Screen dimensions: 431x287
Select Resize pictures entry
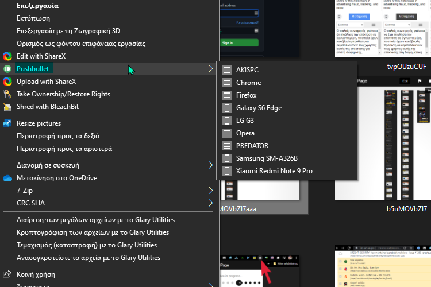(x=108, y=123)
